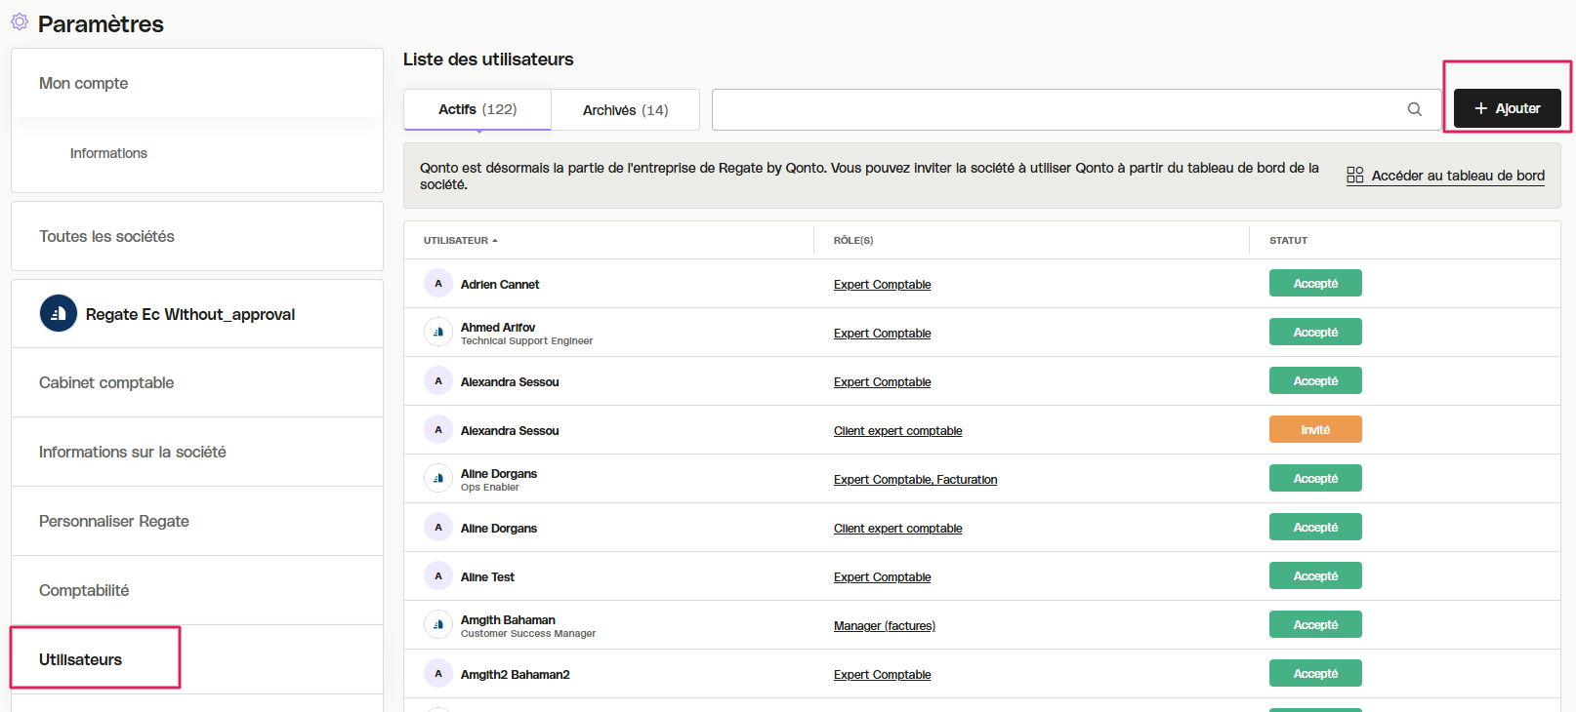Open Adrien Cannet's Expert Comptable role link

pos(882,285)
